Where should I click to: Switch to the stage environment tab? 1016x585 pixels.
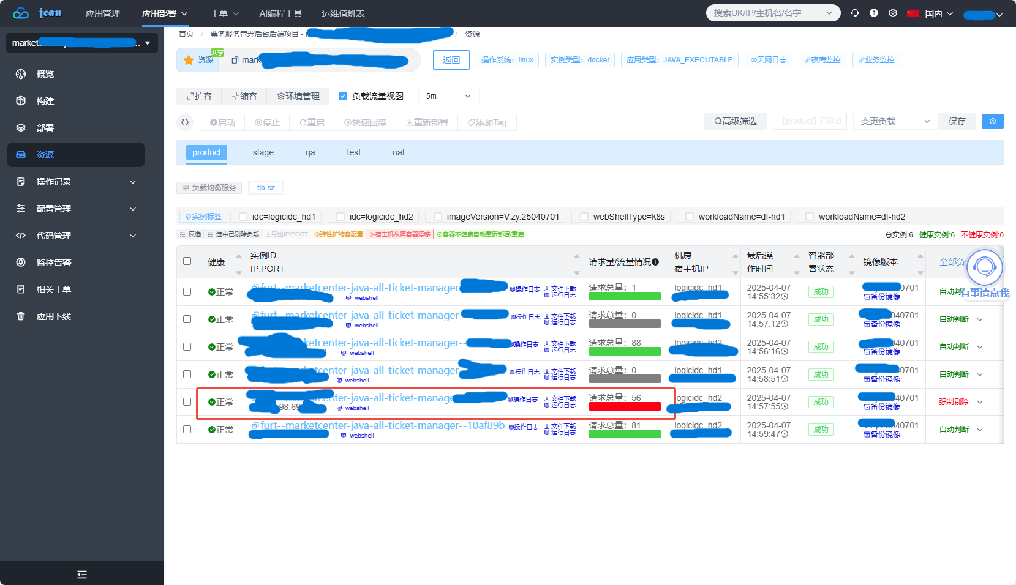(263, 152)
